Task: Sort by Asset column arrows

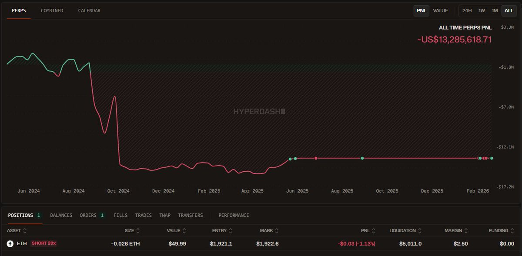Action: (x=25, y=231)
